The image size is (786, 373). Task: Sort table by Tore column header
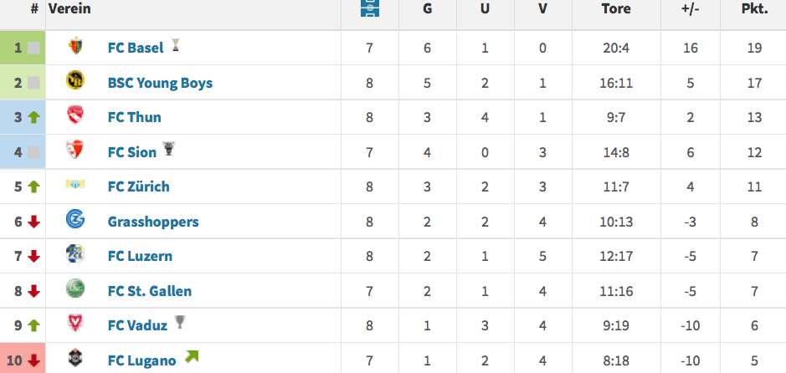tap(616, 9)
